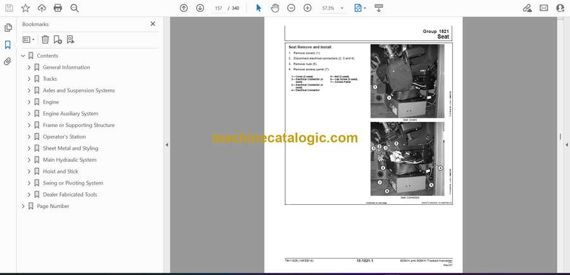Open Hoist and Stick bookmark
This screenshot has width=570, height=275.
click(60, 171)
